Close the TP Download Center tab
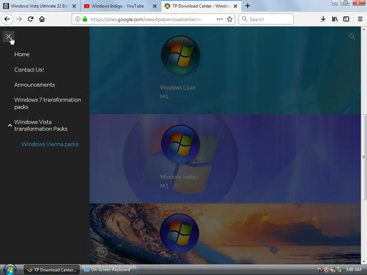The width and height of the screenshot is (367, 275). [235, 6]
